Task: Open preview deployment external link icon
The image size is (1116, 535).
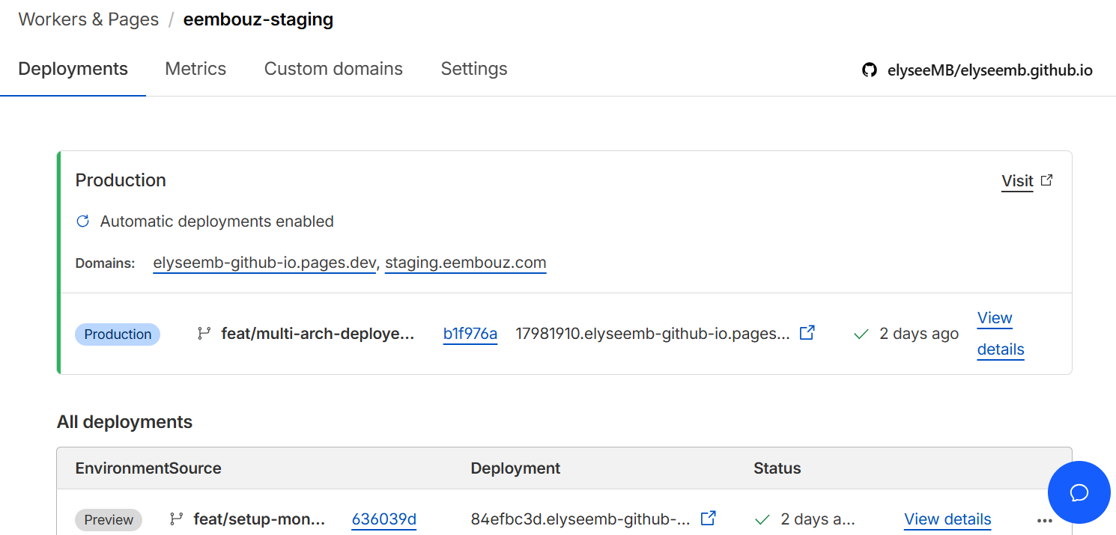Action: click(x=708, y=518)
